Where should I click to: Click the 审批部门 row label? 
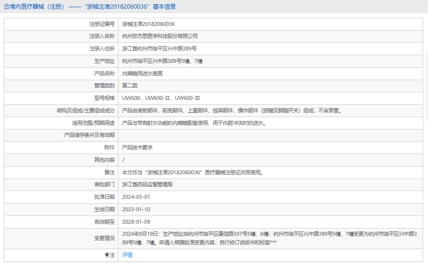click(104, 185)
